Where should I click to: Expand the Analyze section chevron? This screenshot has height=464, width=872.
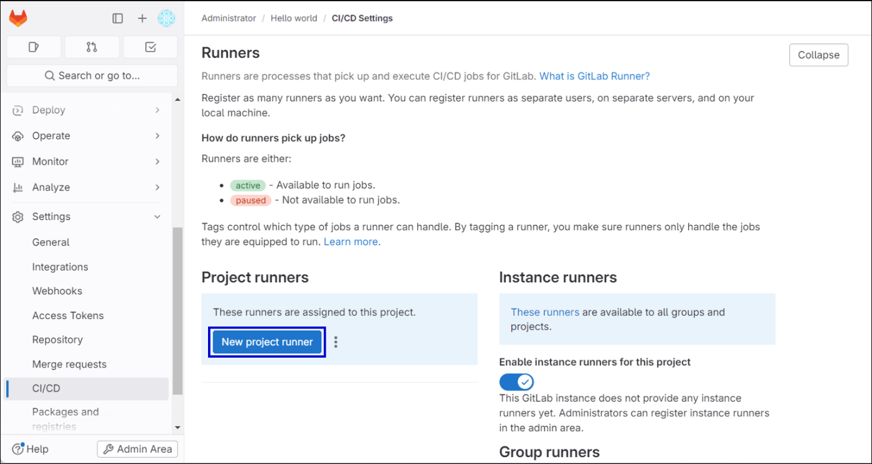tap(157, 187)
